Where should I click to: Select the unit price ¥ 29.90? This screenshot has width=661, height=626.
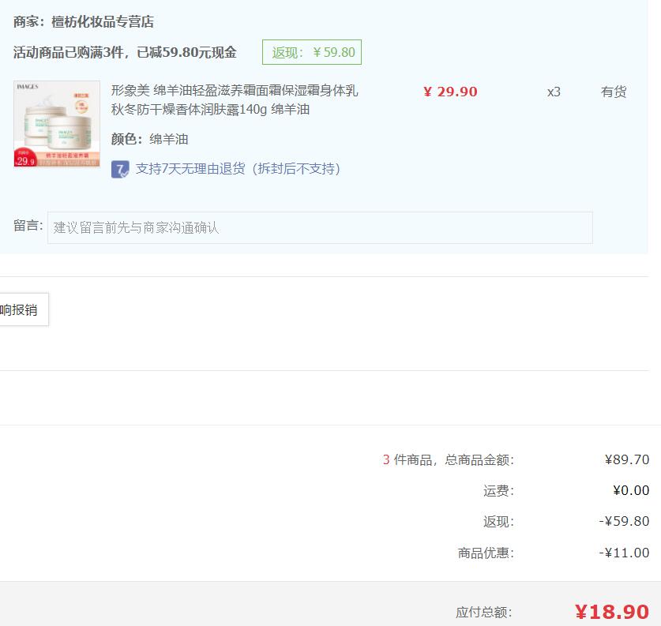pyautogui.click(x=450, y=92)
